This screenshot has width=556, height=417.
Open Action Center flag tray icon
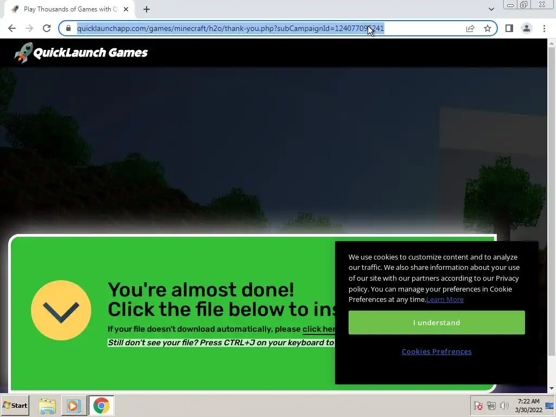(x=478, y=406)
